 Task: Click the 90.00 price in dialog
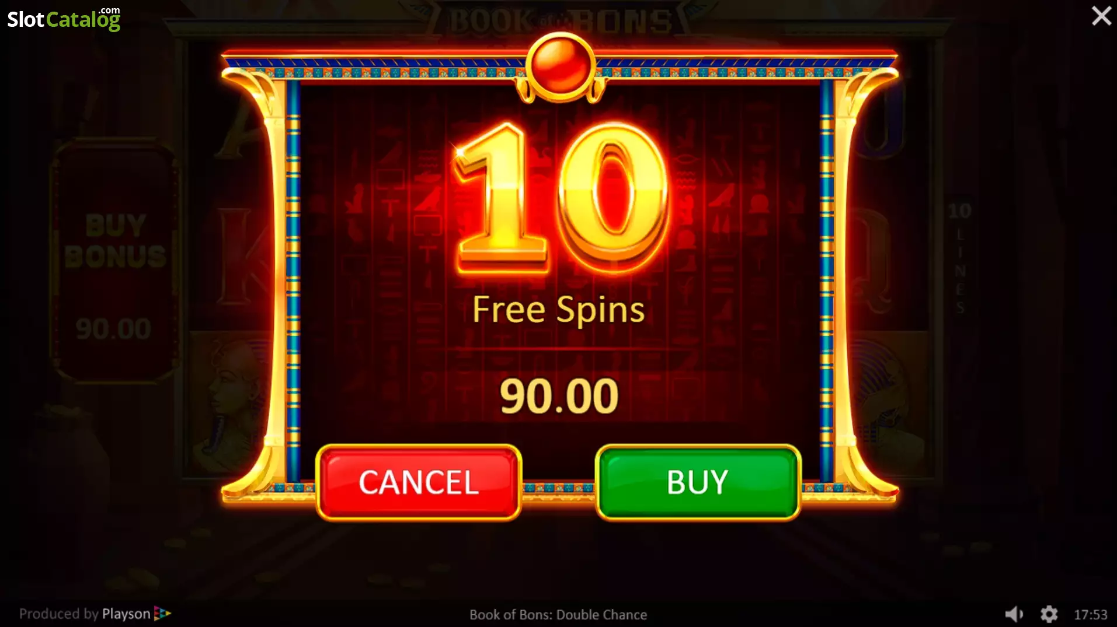559,397
